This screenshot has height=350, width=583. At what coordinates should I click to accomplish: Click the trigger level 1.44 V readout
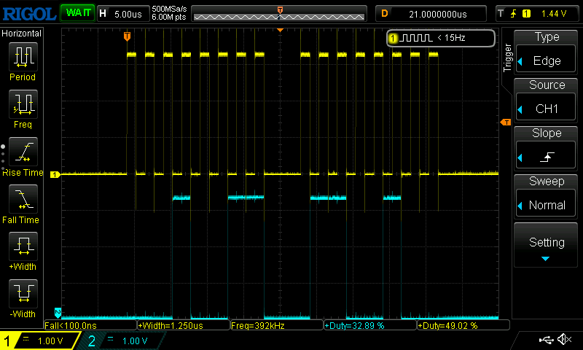click(554, 14)
